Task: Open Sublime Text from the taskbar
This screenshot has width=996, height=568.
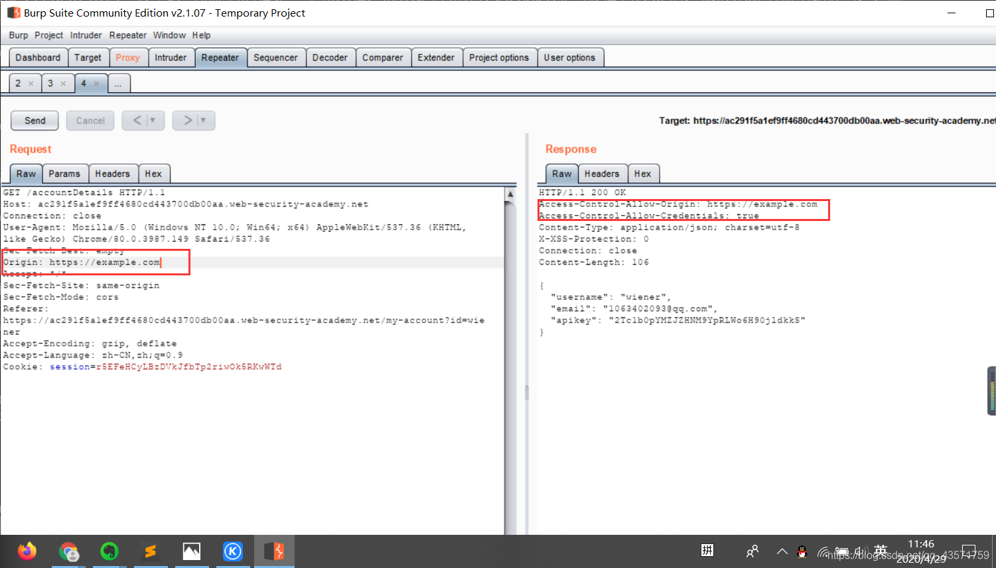Action: (151, 551)
